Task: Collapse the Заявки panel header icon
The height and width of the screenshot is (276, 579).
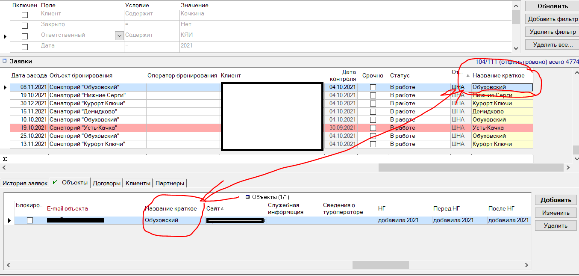Action: pos(4,61)
